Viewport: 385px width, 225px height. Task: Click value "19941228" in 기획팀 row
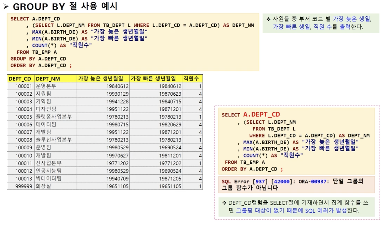click(117, 101)
